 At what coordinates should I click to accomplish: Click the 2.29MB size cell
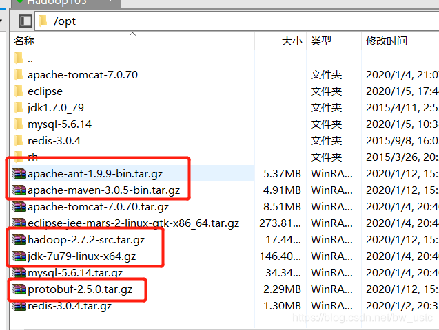coord(283,289)
